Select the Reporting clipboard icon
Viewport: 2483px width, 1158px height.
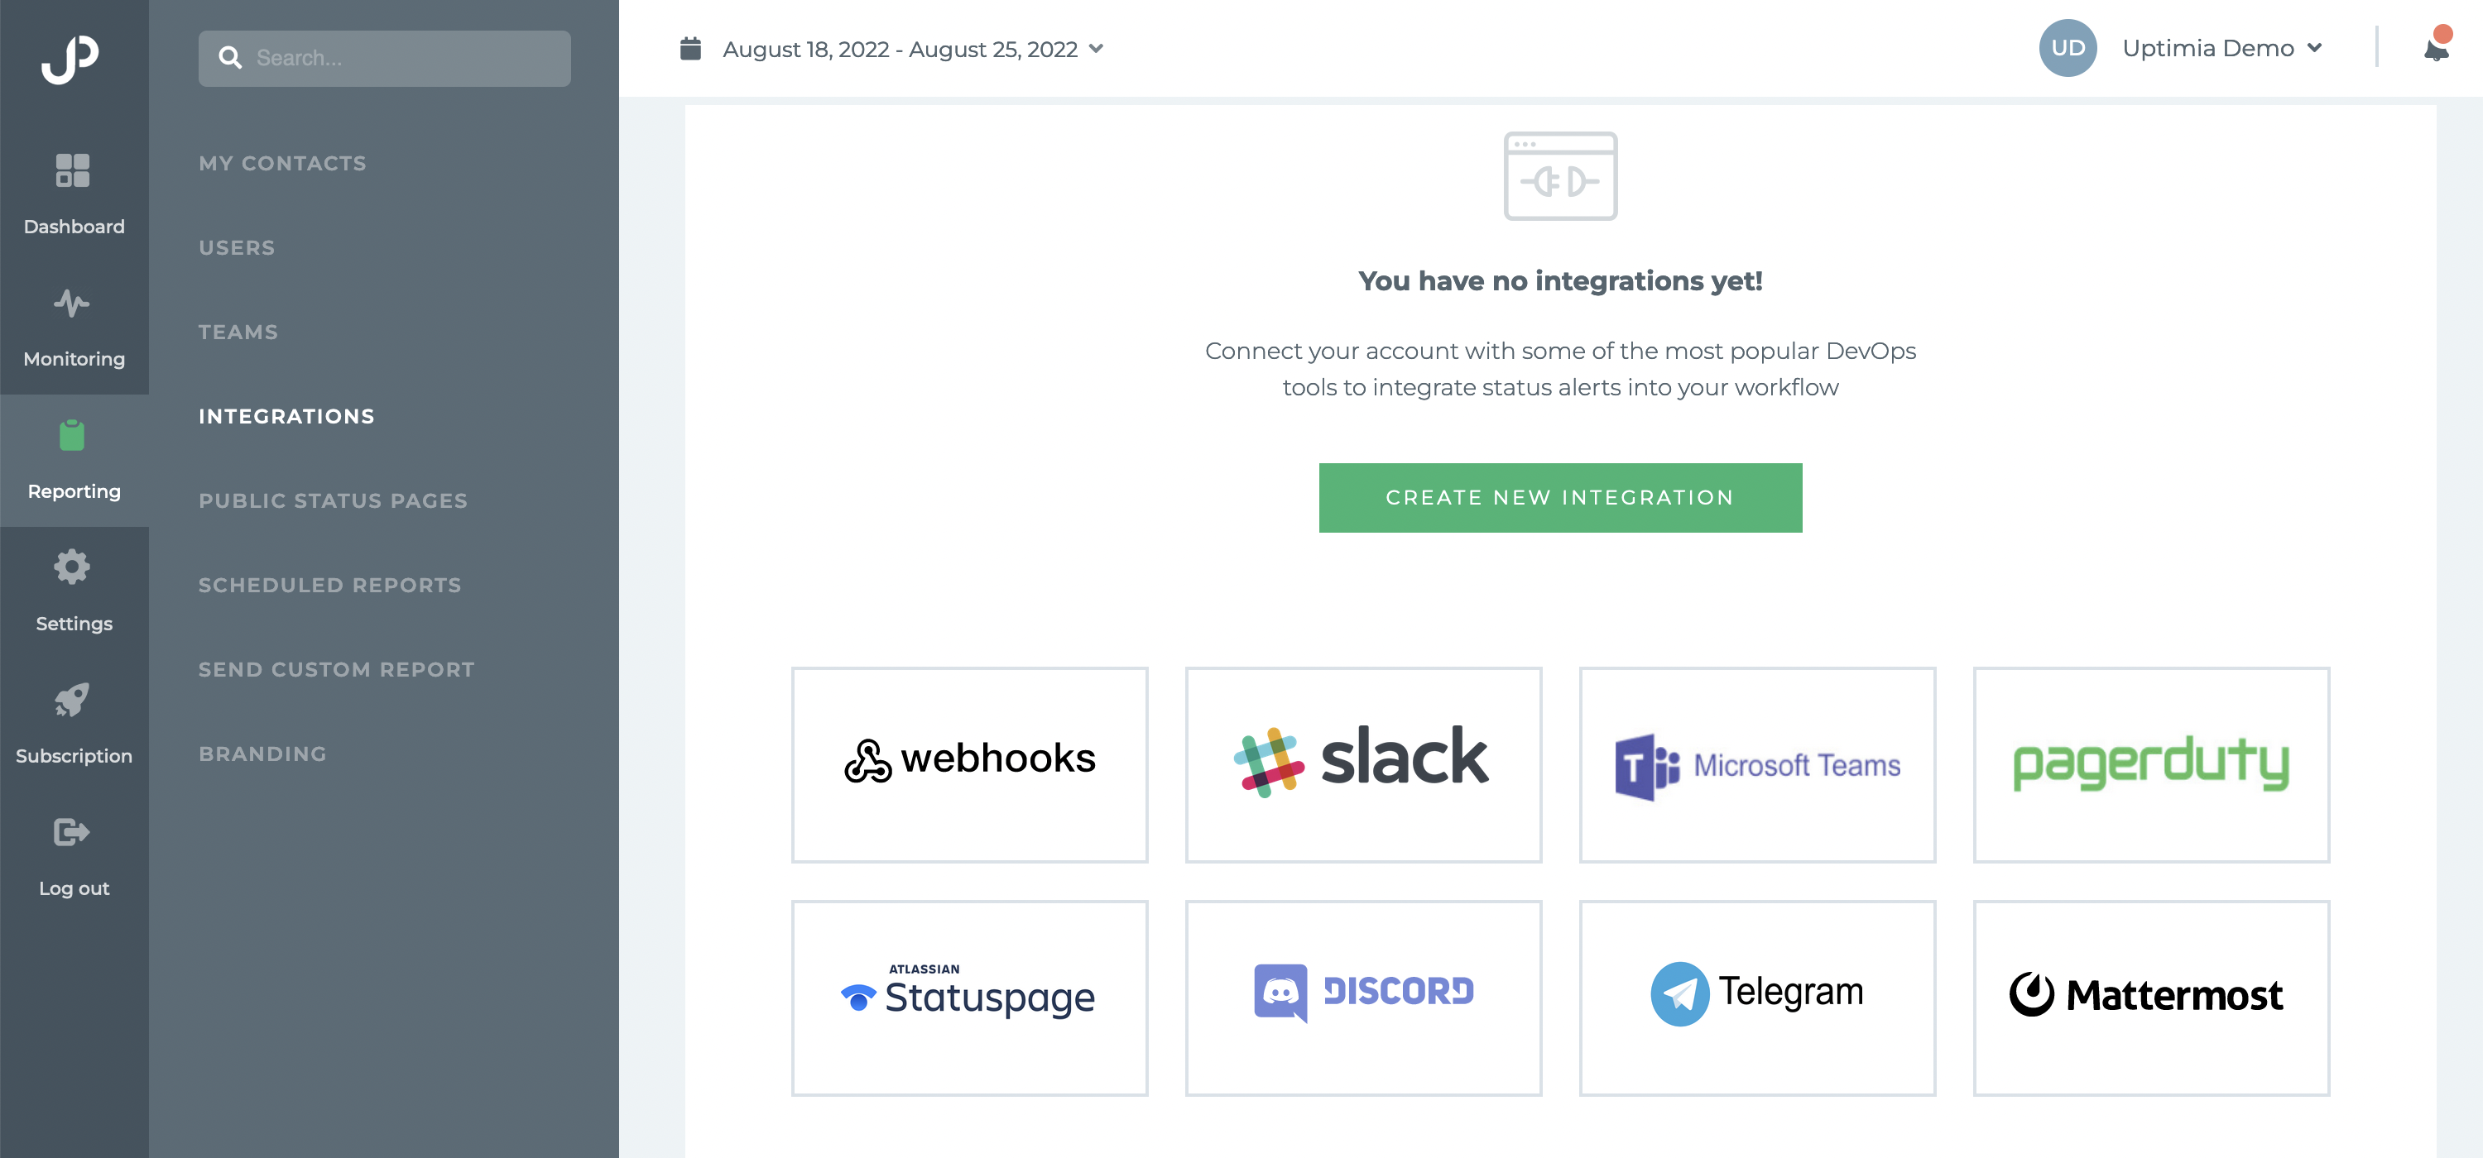tap(72, 435)
